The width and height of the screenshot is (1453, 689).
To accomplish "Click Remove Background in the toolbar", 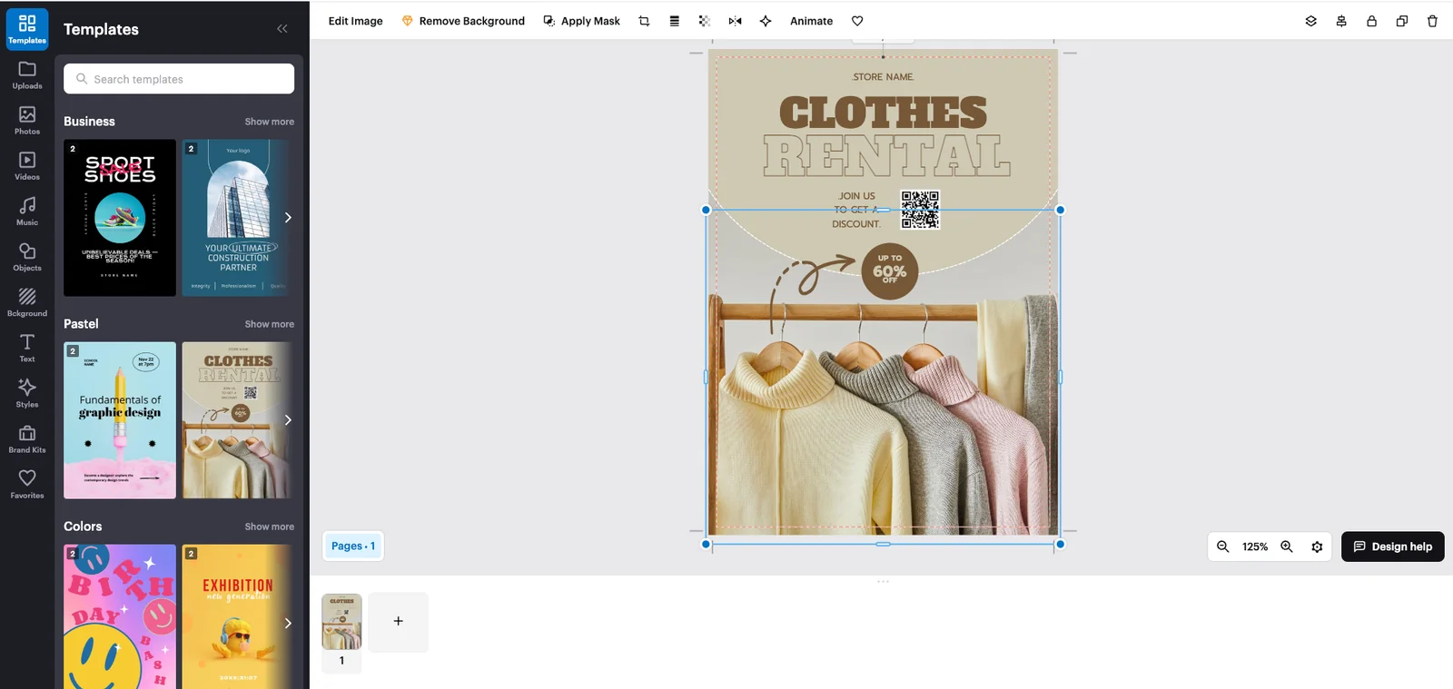I will (463, 21).
